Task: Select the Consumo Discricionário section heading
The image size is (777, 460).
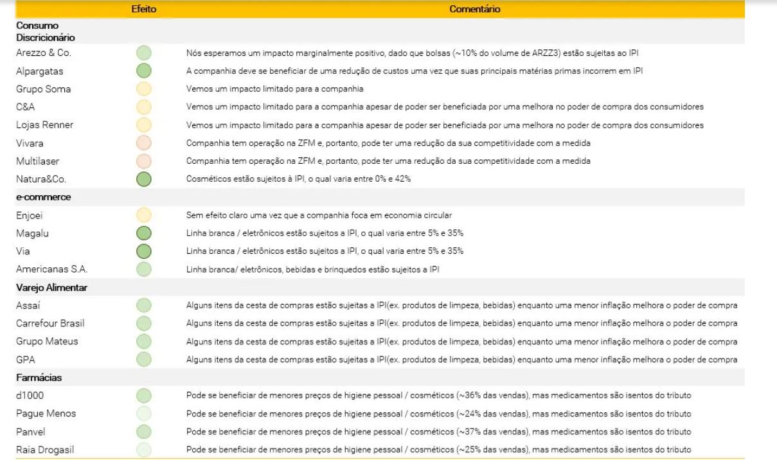Action: 46,32
